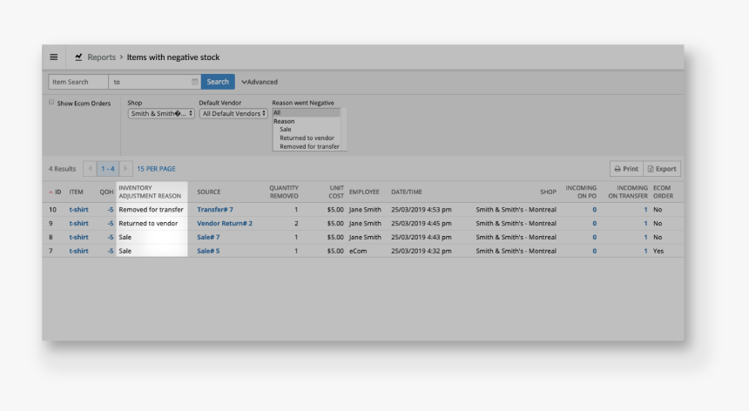
Task: Go to the previous results page arrow
Action: pos(90,169)
